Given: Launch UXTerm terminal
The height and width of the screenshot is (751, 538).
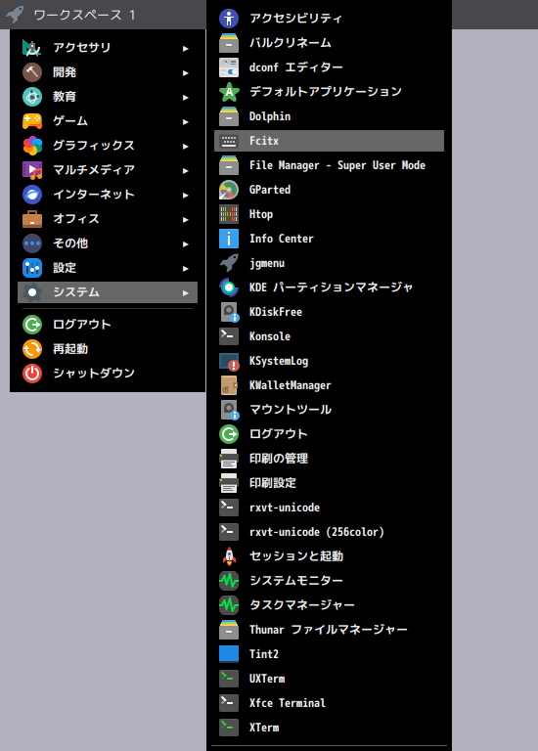Looking at the screenshot, I should coord(329,679).
